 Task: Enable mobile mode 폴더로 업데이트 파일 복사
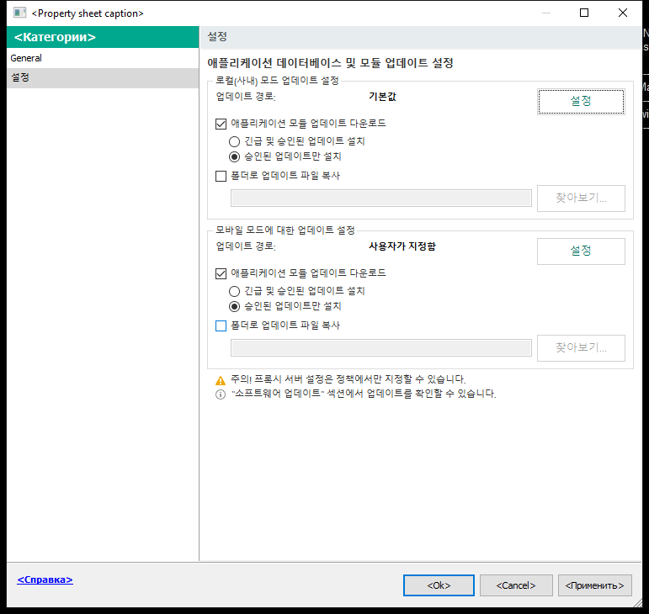click(x=221, y=326)
